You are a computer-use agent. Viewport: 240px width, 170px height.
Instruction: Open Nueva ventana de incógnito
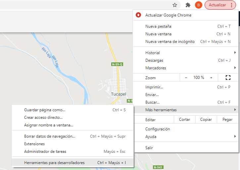(x=186, y=42)
